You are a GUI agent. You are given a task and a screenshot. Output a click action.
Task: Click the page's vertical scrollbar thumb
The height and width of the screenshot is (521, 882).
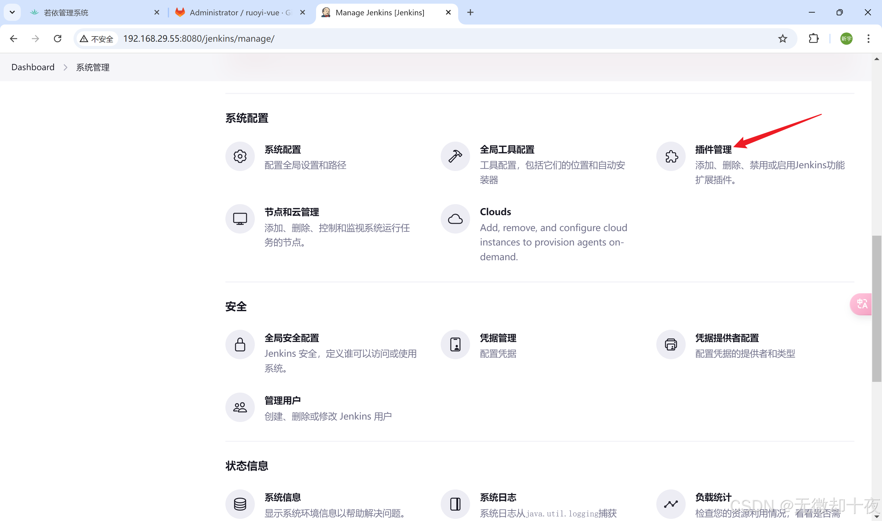(x=876, y=309)
